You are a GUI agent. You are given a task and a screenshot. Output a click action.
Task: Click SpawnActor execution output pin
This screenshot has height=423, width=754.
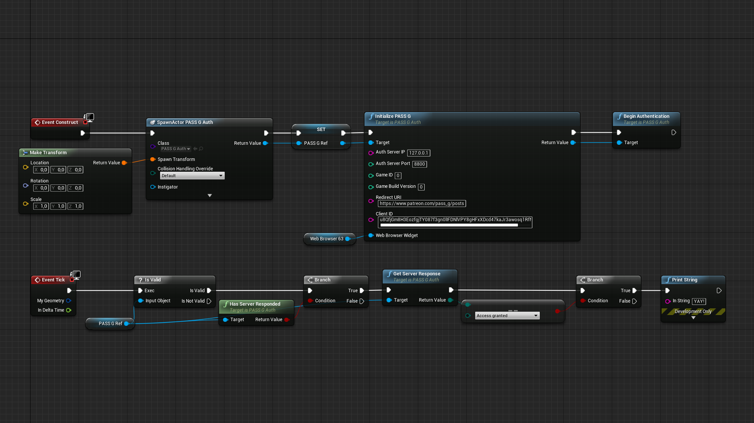(266, 133)
